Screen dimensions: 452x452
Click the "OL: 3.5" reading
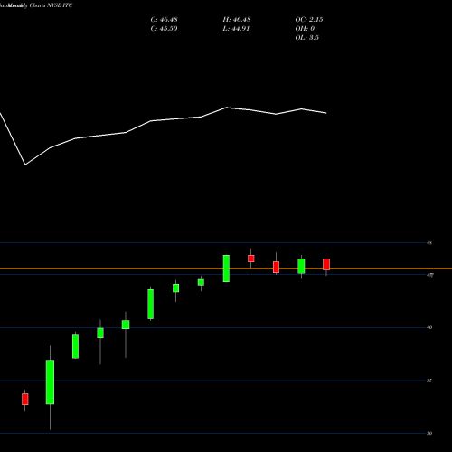pos(306,38)
